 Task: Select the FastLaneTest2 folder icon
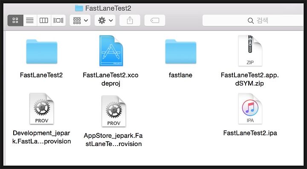[42, 52]
